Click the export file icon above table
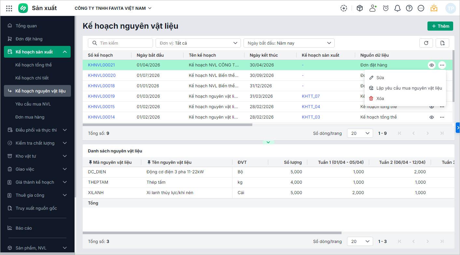 click(x=442, y=43)
